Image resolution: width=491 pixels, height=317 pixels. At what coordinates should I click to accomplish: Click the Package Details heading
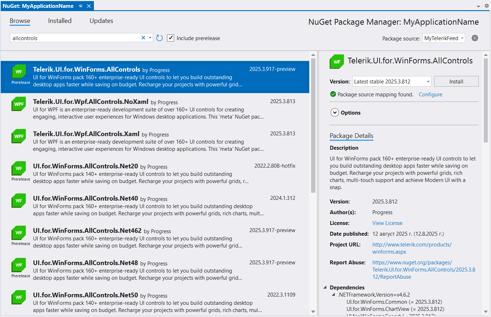pos(352,136)
